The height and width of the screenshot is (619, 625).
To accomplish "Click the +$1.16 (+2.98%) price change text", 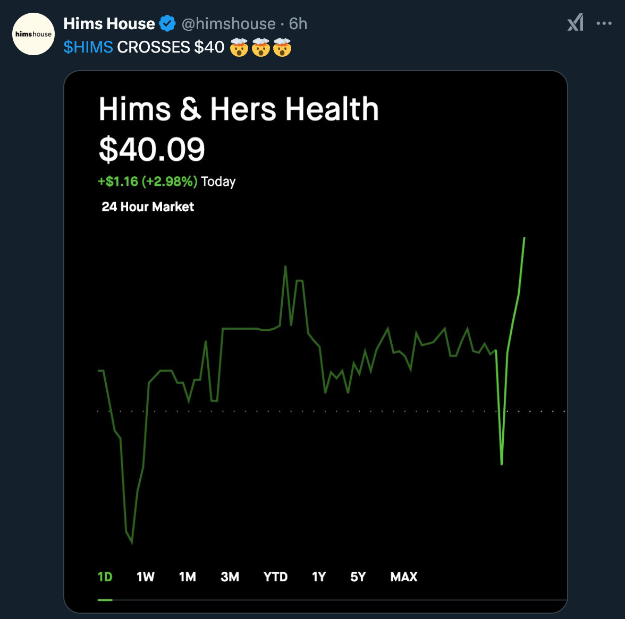I will (x=147, y=182).
